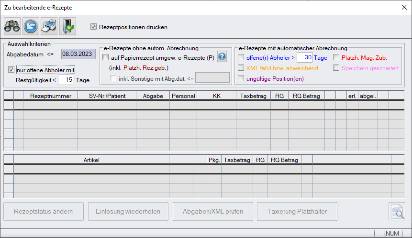Click the Abgabedatum date field
Viewport: 412px width, 238px height.
pos(78,54)
